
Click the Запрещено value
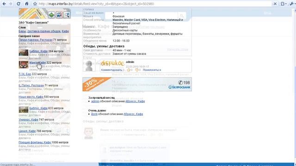pos(120,27)
